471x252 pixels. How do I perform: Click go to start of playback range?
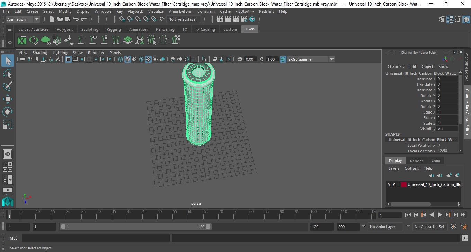point(408,215)
